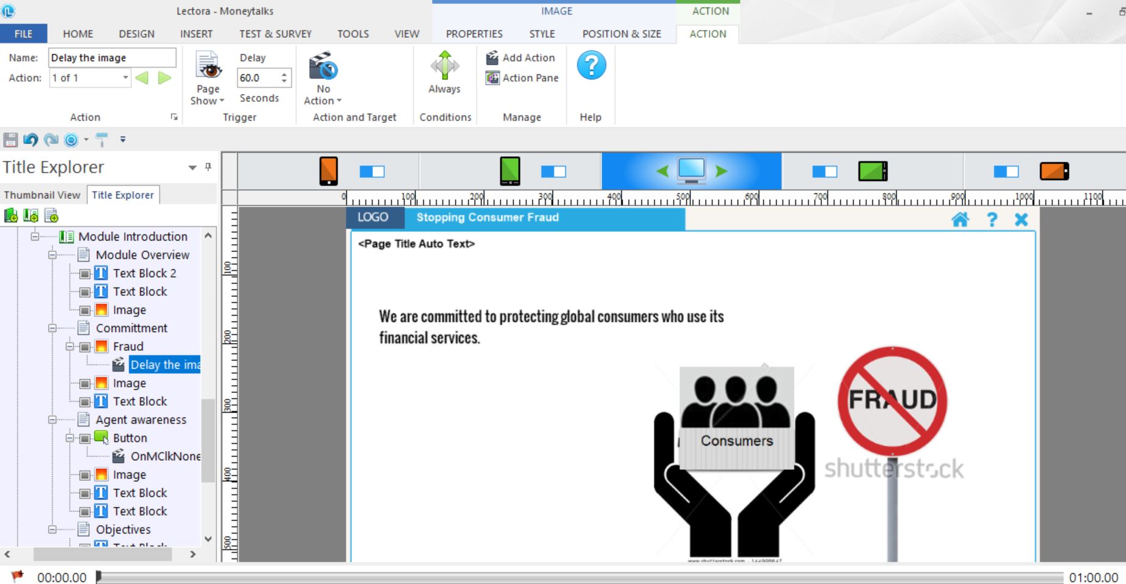Click the Home icon on the page
The height and width of the screenshot is (584, 1126).
(960, 220)
